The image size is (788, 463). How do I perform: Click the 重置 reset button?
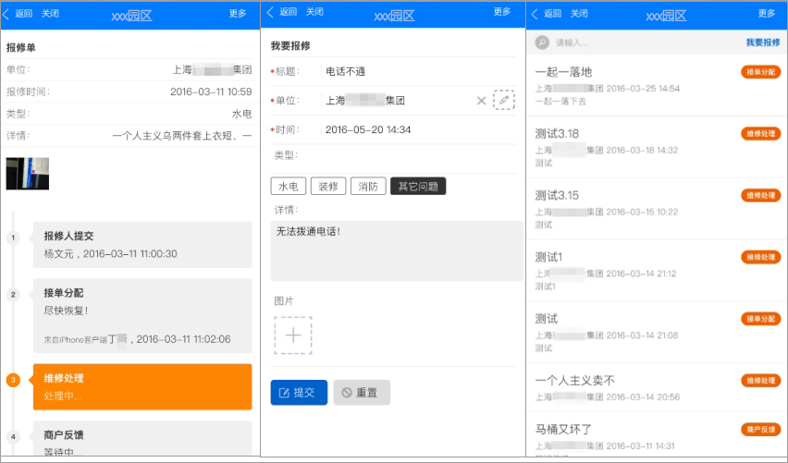[362, 392]
